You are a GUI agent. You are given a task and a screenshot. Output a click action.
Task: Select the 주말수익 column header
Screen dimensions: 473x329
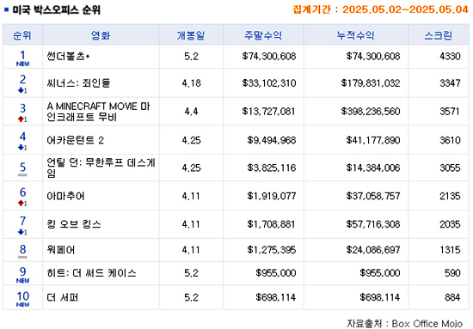point(263,35)
